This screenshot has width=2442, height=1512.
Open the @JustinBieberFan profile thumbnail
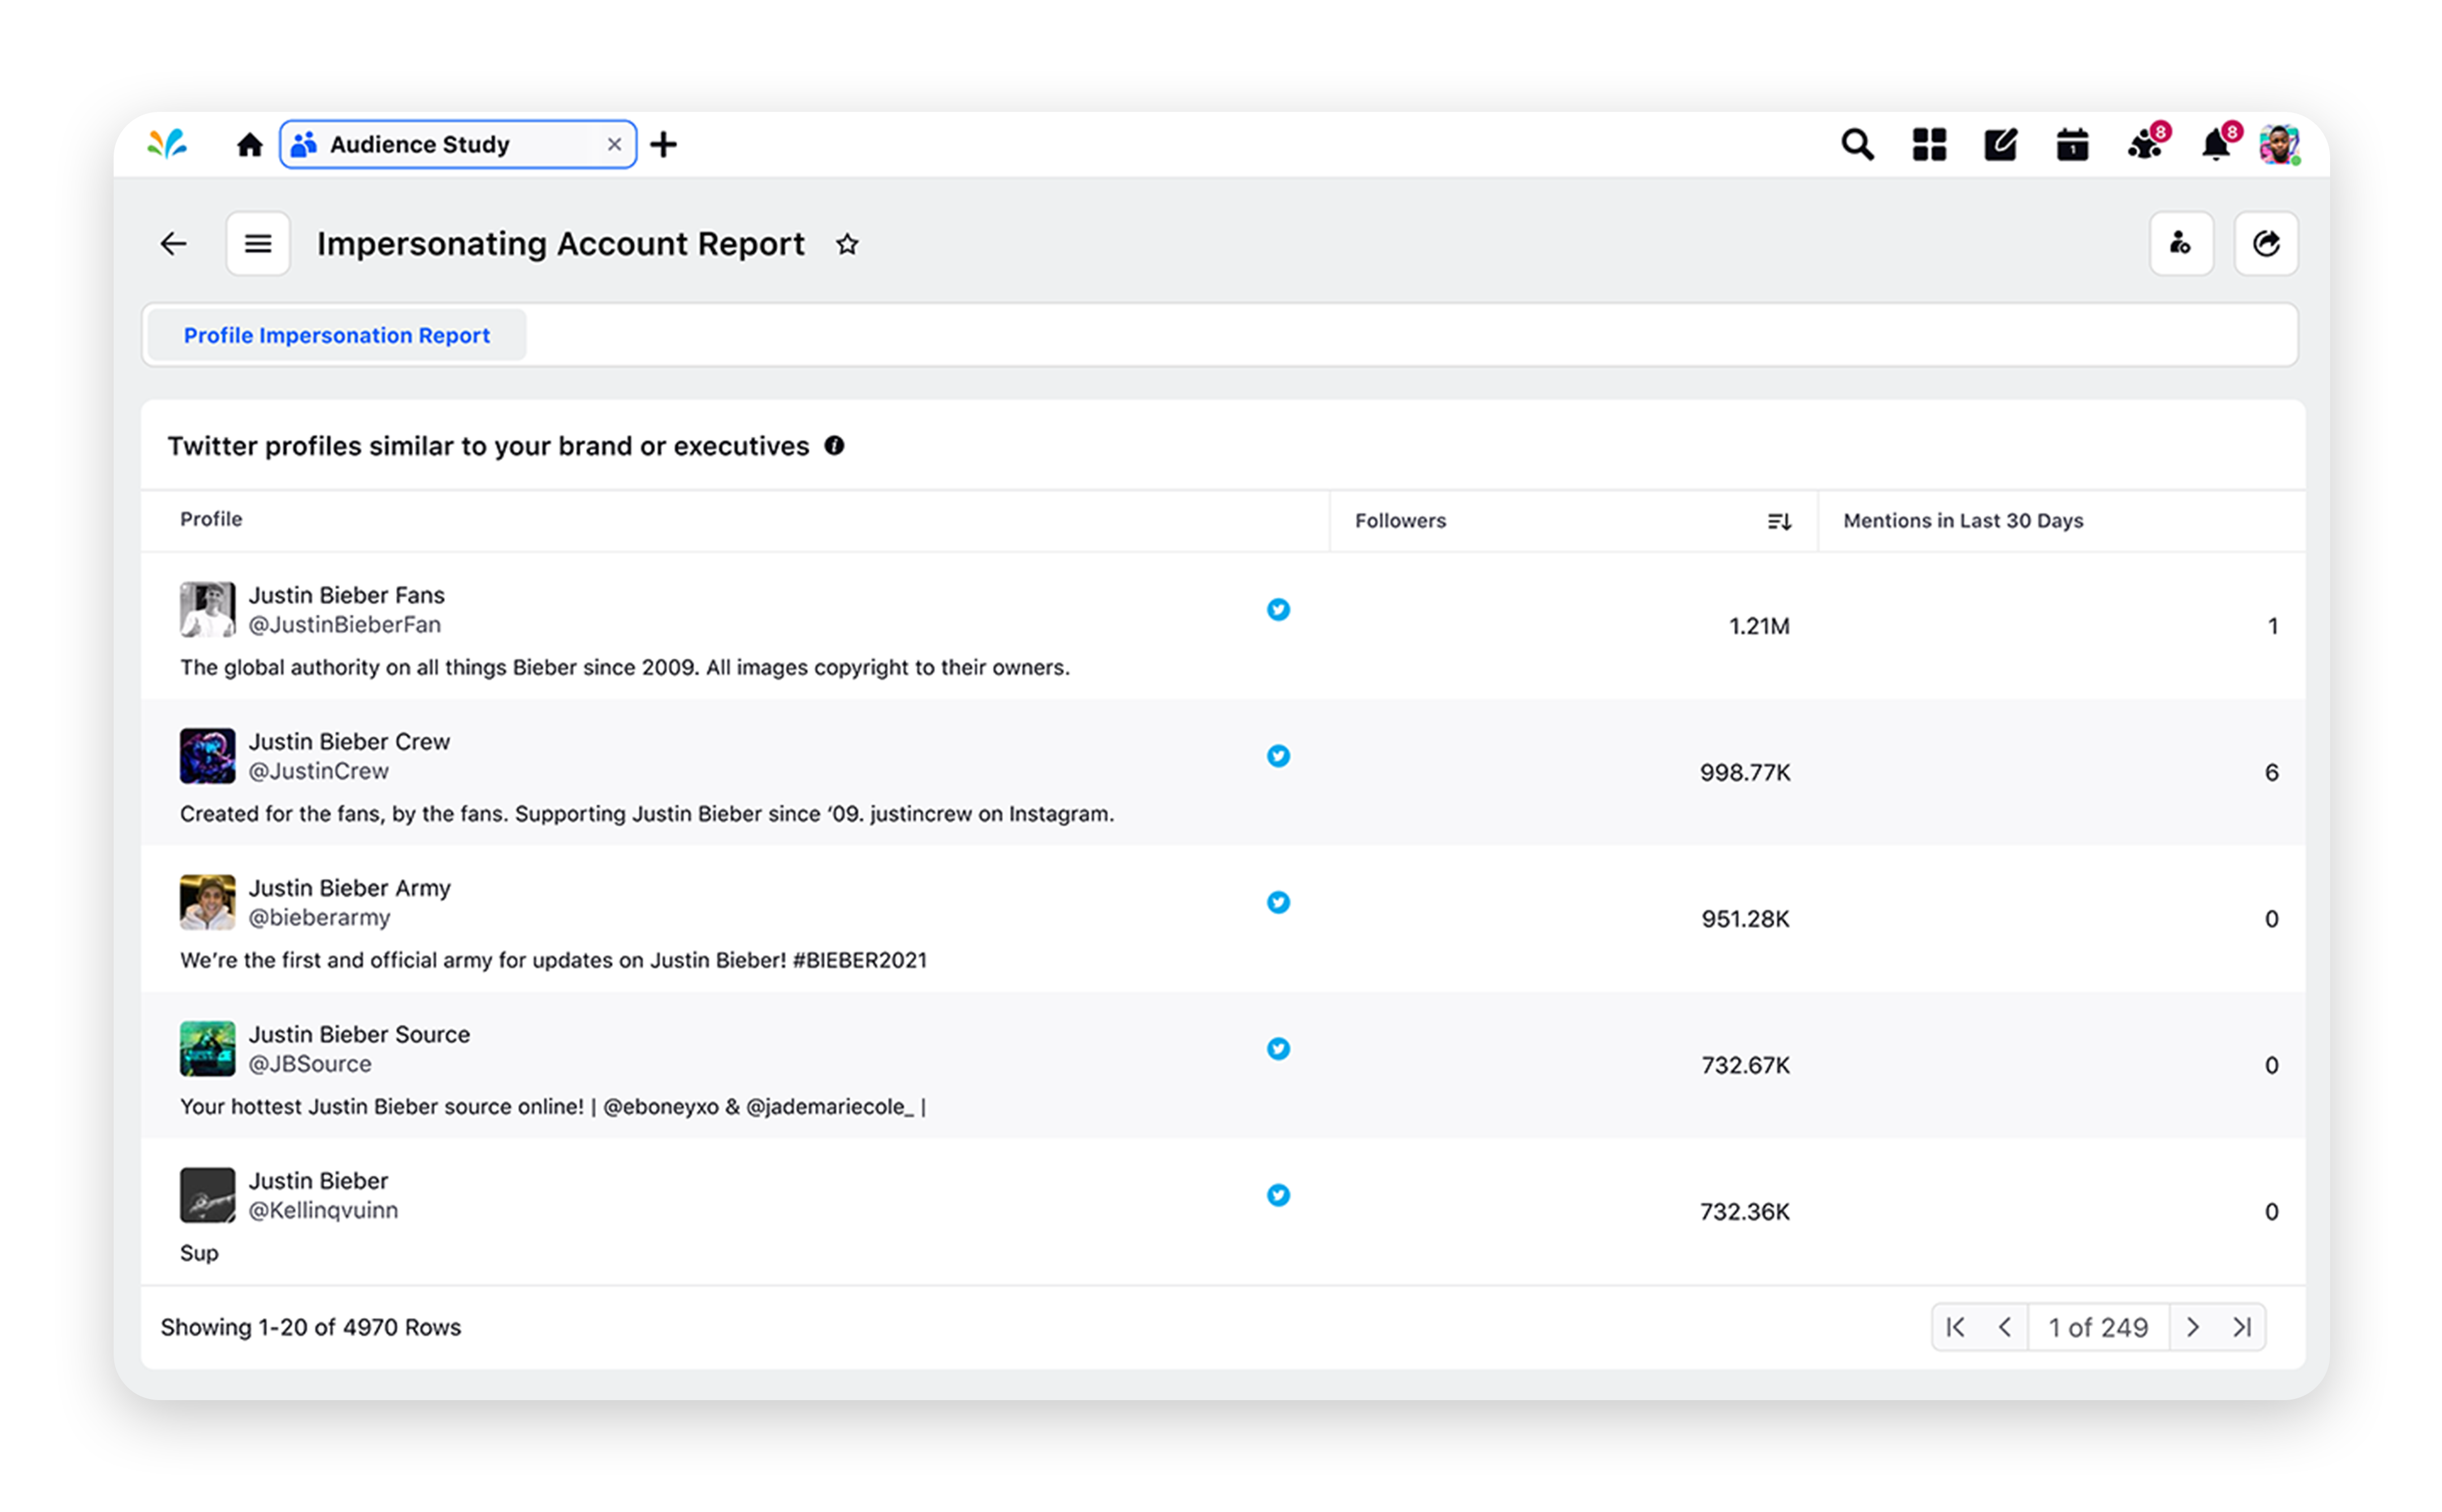207,609
